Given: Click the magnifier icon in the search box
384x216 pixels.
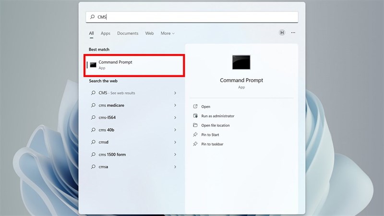Looking at the screenshot, I should coord(93,17).
